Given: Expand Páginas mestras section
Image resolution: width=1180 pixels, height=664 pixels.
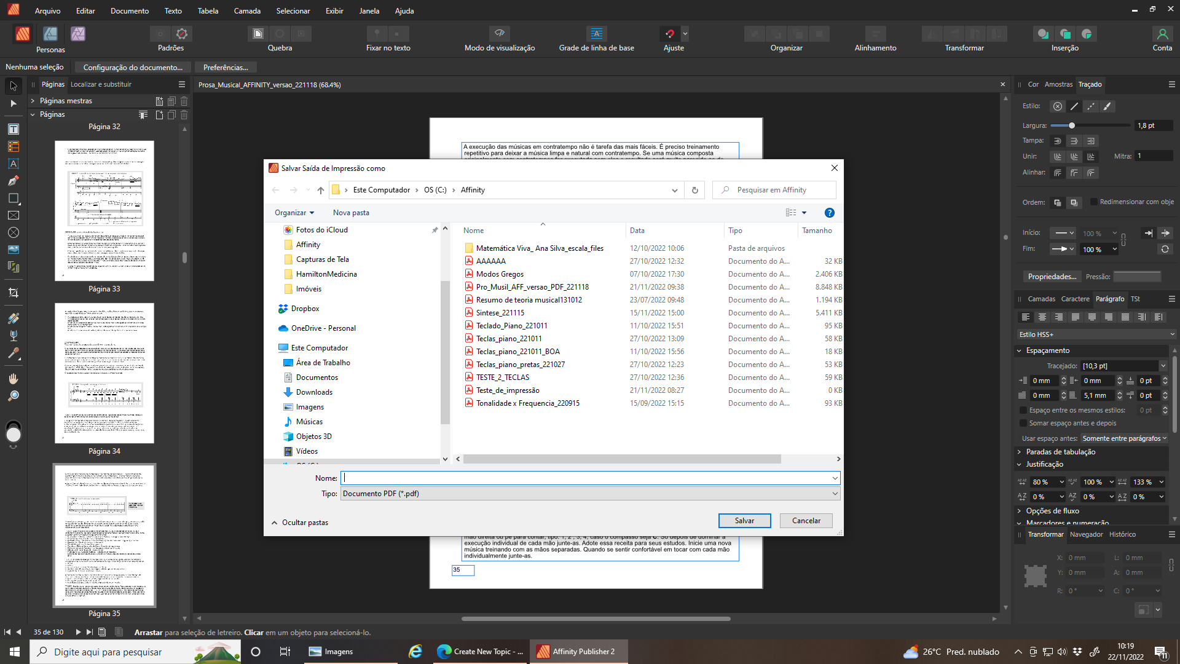Looking at the screenshot, I should tap(33, 101).
